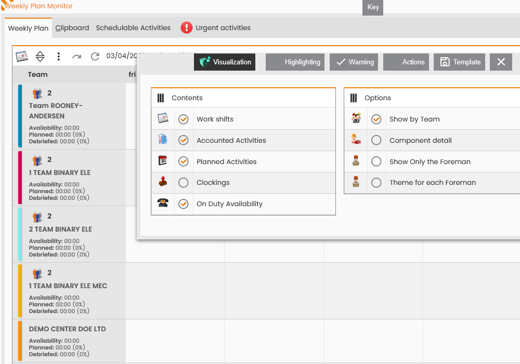Click the red urgent activities alert icon
The image size is (520, 364).
click(x=186, y=28)
